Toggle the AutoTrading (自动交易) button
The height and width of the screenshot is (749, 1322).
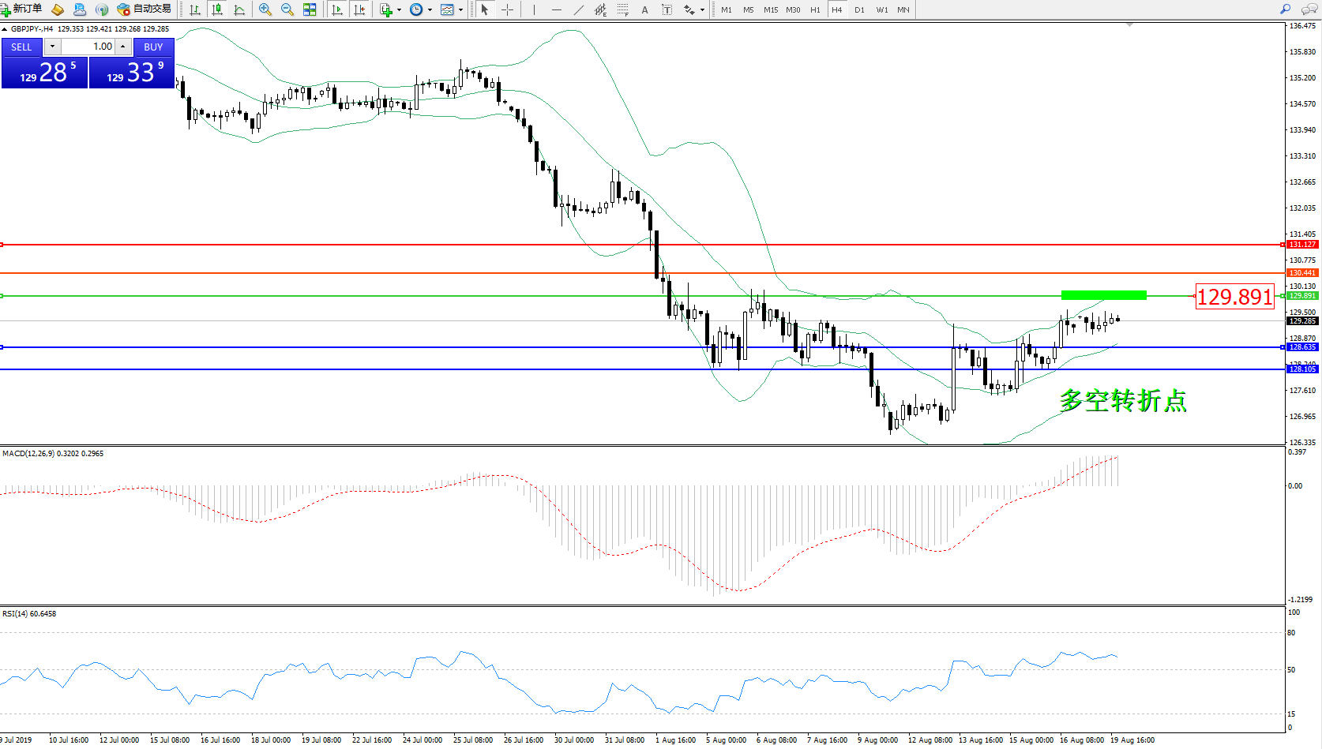click(144, 9)
